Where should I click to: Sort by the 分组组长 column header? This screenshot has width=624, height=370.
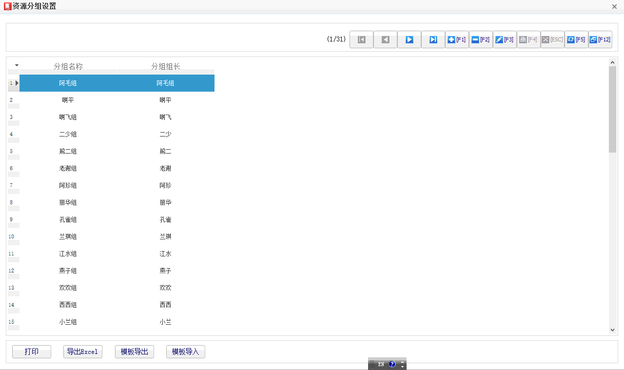[166, 66]
